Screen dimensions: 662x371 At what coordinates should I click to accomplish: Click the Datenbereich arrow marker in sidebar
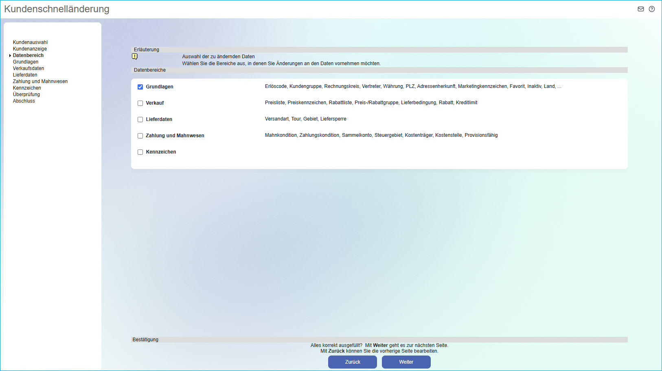[10, 55]
